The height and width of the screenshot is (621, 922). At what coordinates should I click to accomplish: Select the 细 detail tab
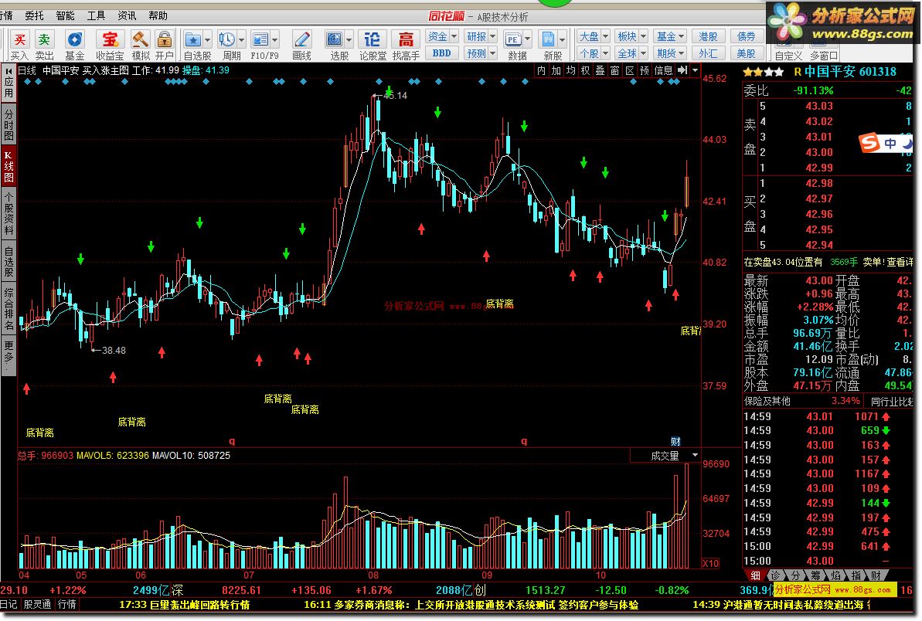click(755, 575)
